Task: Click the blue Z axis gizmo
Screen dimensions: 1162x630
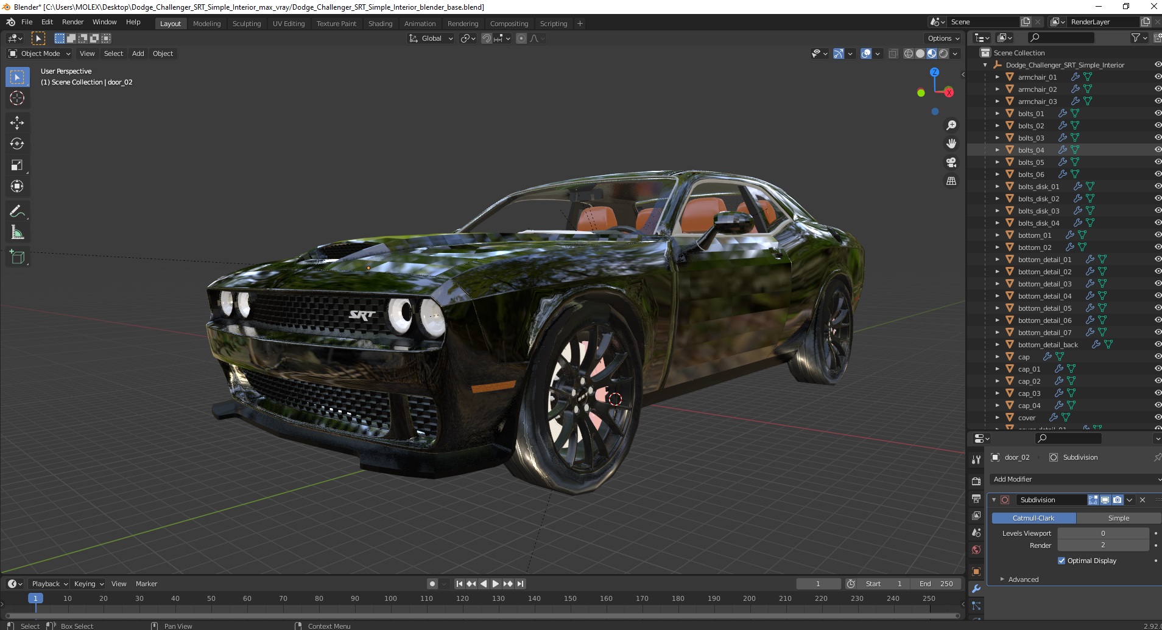Action: [935, 72]
